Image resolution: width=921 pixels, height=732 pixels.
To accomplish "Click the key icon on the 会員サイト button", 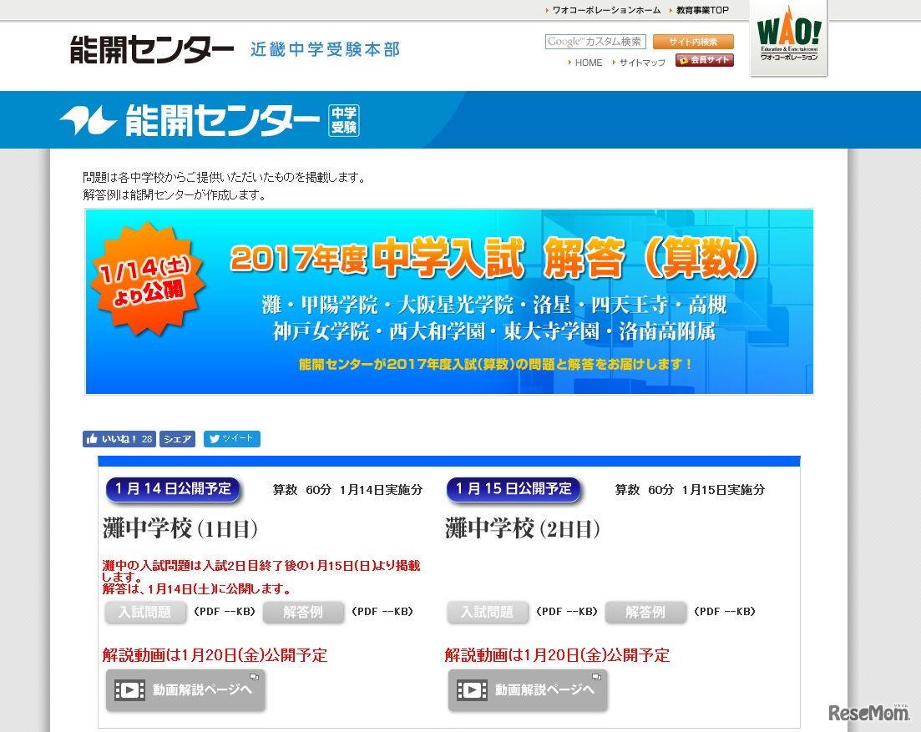I will point(683,59).
